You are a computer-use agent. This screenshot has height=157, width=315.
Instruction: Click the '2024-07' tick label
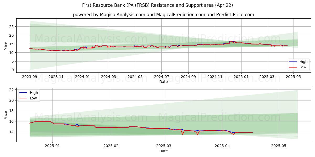point(161,77)
